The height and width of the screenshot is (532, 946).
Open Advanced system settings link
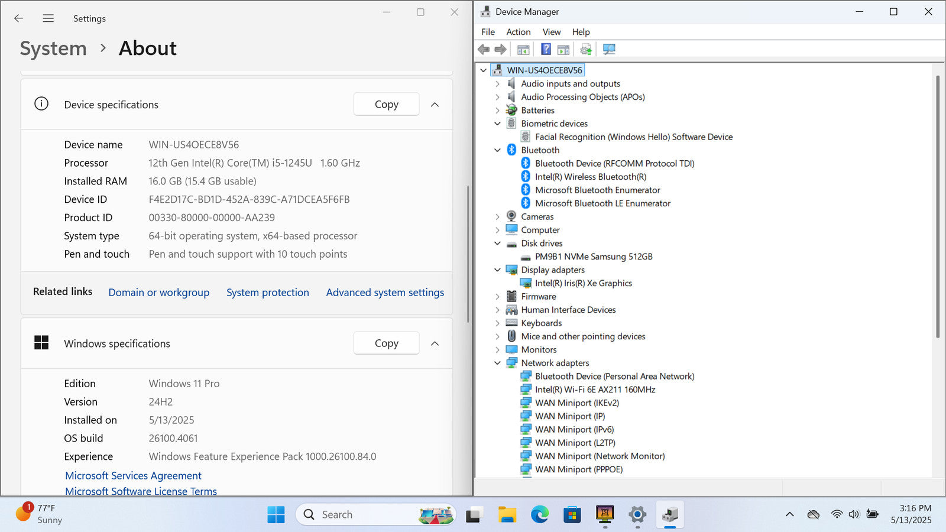coord(385,293)
